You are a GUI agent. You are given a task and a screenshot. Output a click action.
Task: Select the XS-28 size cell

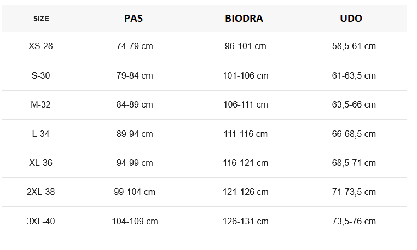[40, 46]
